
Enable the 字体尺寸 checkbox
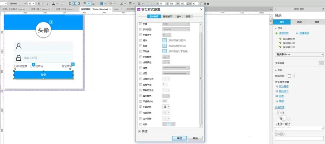click(141, 35)
